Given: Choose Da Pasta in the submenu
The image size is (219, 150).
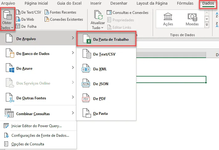Looking at the screenshot, I should [x=106, y=113].
